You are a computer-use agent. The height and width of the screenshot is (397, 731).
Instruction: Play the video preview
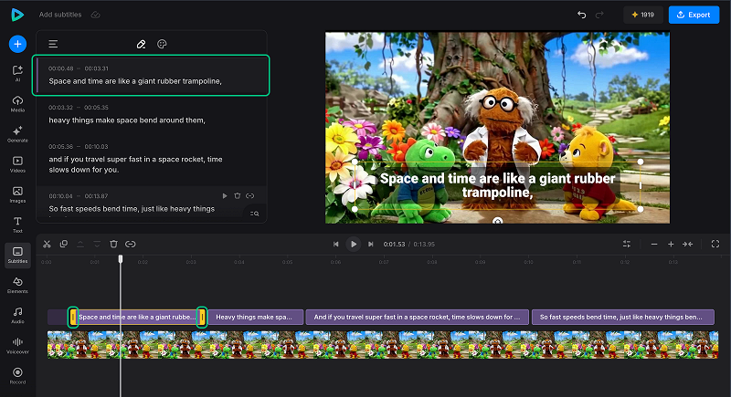(354, 244)
